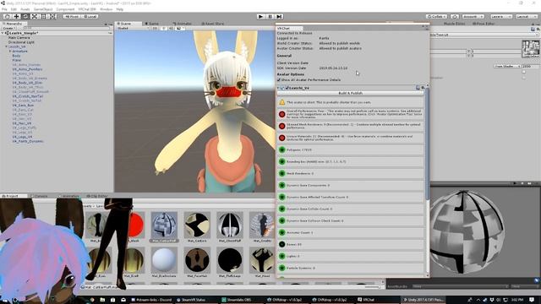This screenshot has height=304, width=541.
Task: Click green icon beside Animator Count
Action: 281,233
